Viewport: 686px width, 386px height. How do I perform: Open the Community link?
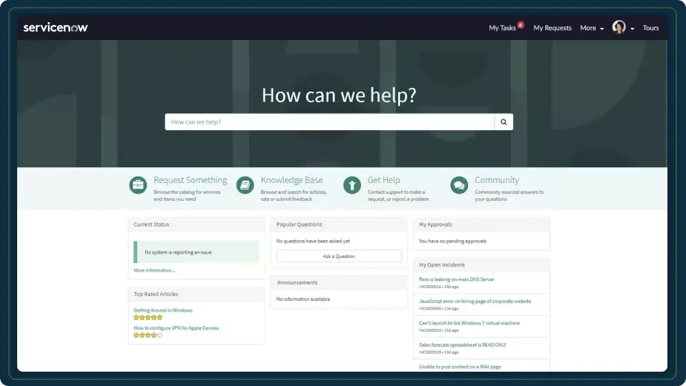[x=497, y=180]
